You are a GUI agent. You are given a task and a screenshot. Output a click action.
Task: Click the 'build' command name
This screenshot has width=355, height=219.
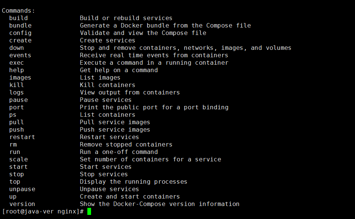[x=18, y=18]
